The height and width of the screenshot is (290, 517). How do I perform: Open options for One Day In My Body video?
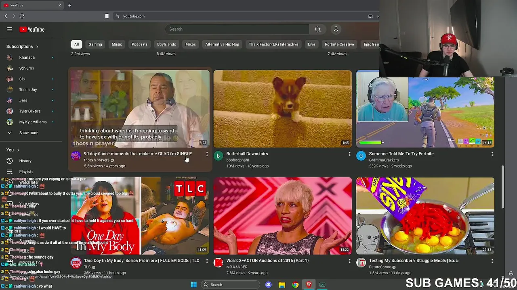coord(207,261)
